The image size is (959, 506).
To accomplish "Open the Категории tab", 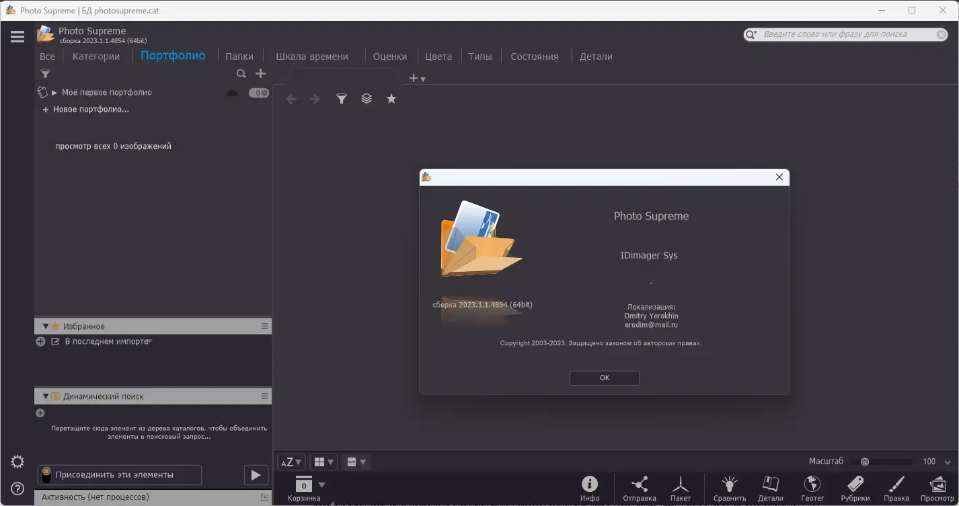I will coord(95,56).
